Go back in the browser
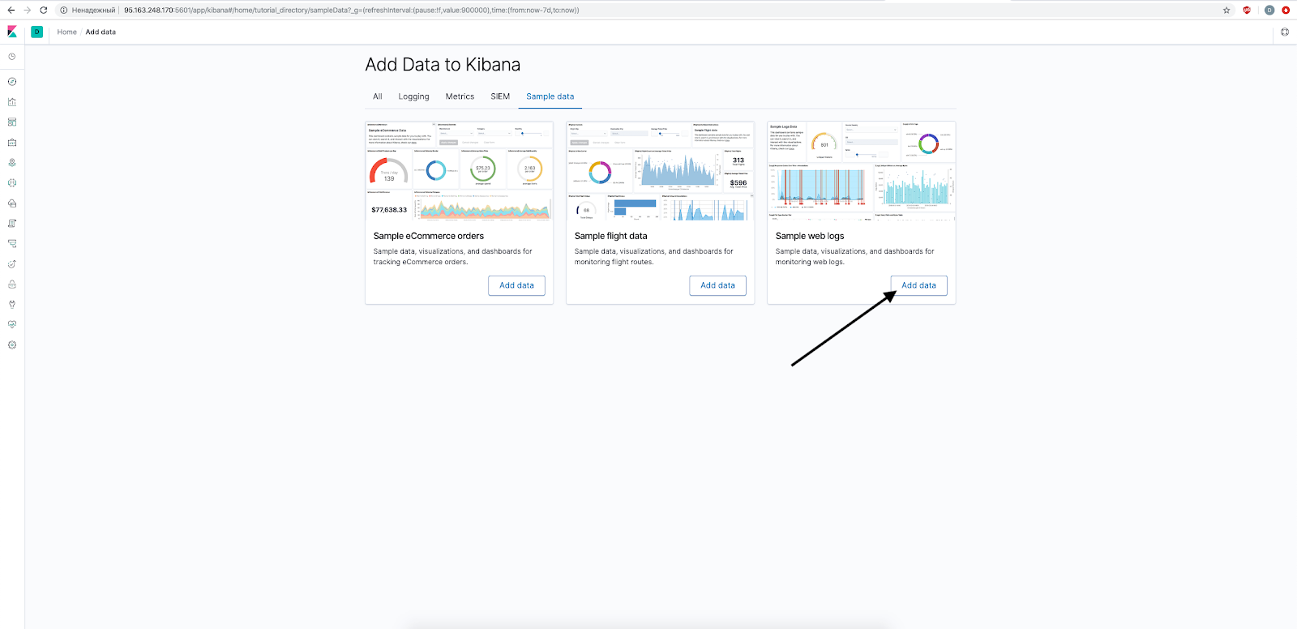 [11, 11]
